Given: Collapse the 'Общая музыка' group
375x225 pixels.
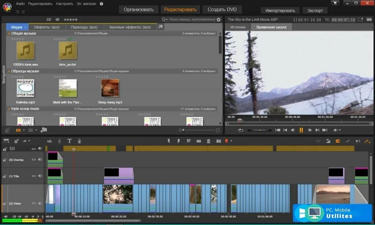Looking at the screenshot, I should 9,33.
